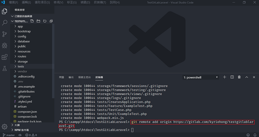Kill the terminal with trash icon
This screenshot has height=137, width=259.
239,77
